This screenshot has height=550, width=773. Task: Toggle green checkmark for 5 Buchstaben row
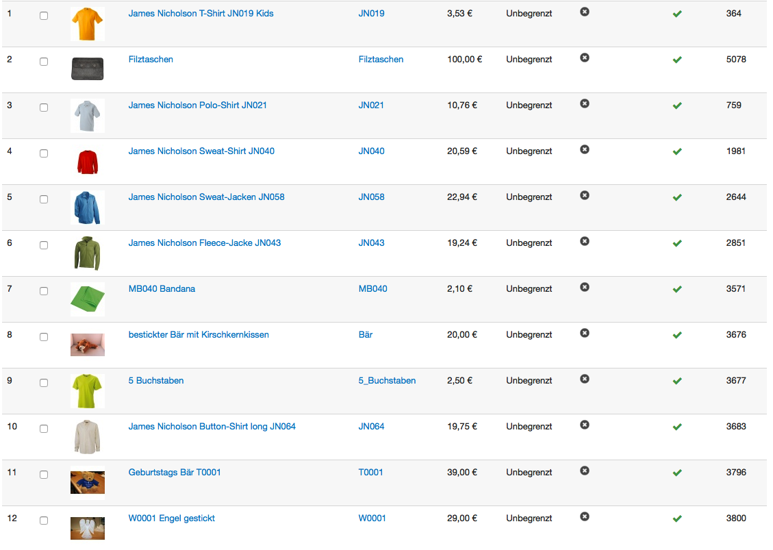pyautogui.click(x=677, y=381)
